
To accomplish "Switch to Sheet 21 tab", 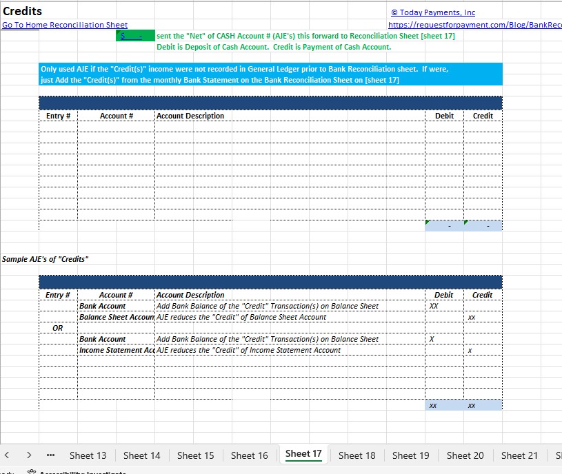I will (x=519, y=455).
